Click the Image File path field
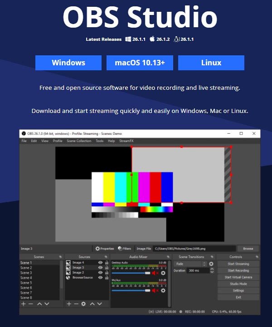The height and width of the screenshot is (327, 272). click(194, 249)
